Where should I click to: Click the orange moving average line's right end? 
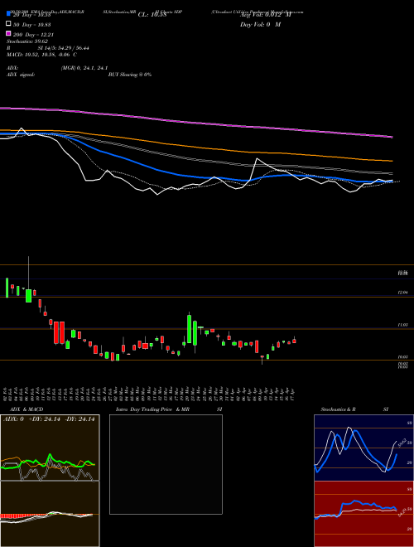[392, 161]
